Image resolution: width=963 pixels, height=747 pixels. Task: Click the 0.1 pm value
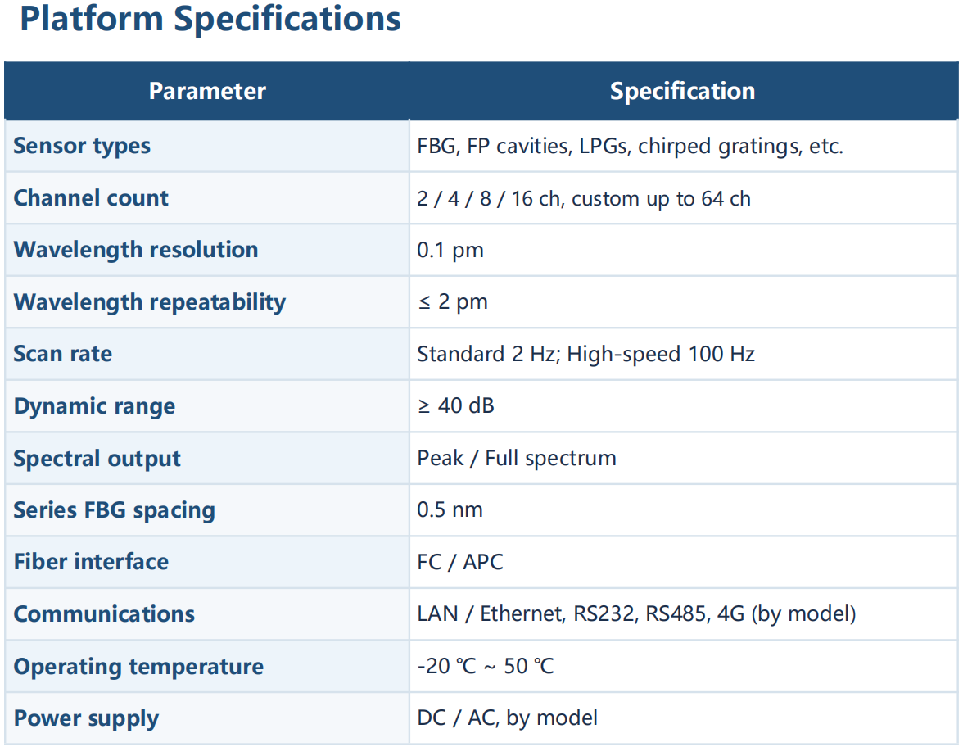click(x=450, y=251)
